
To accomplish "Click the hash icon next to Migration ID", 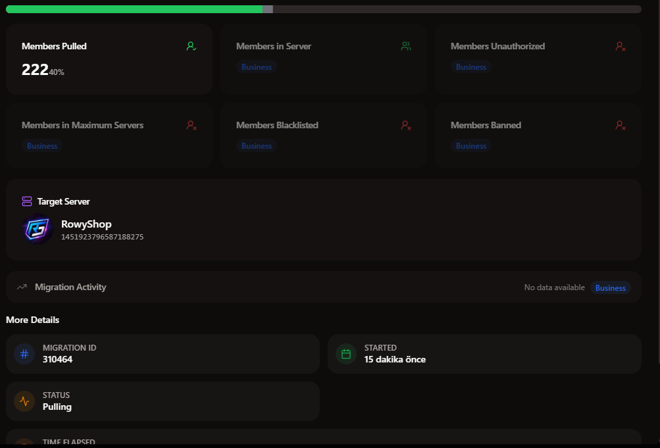I will [x=24, y=354].
